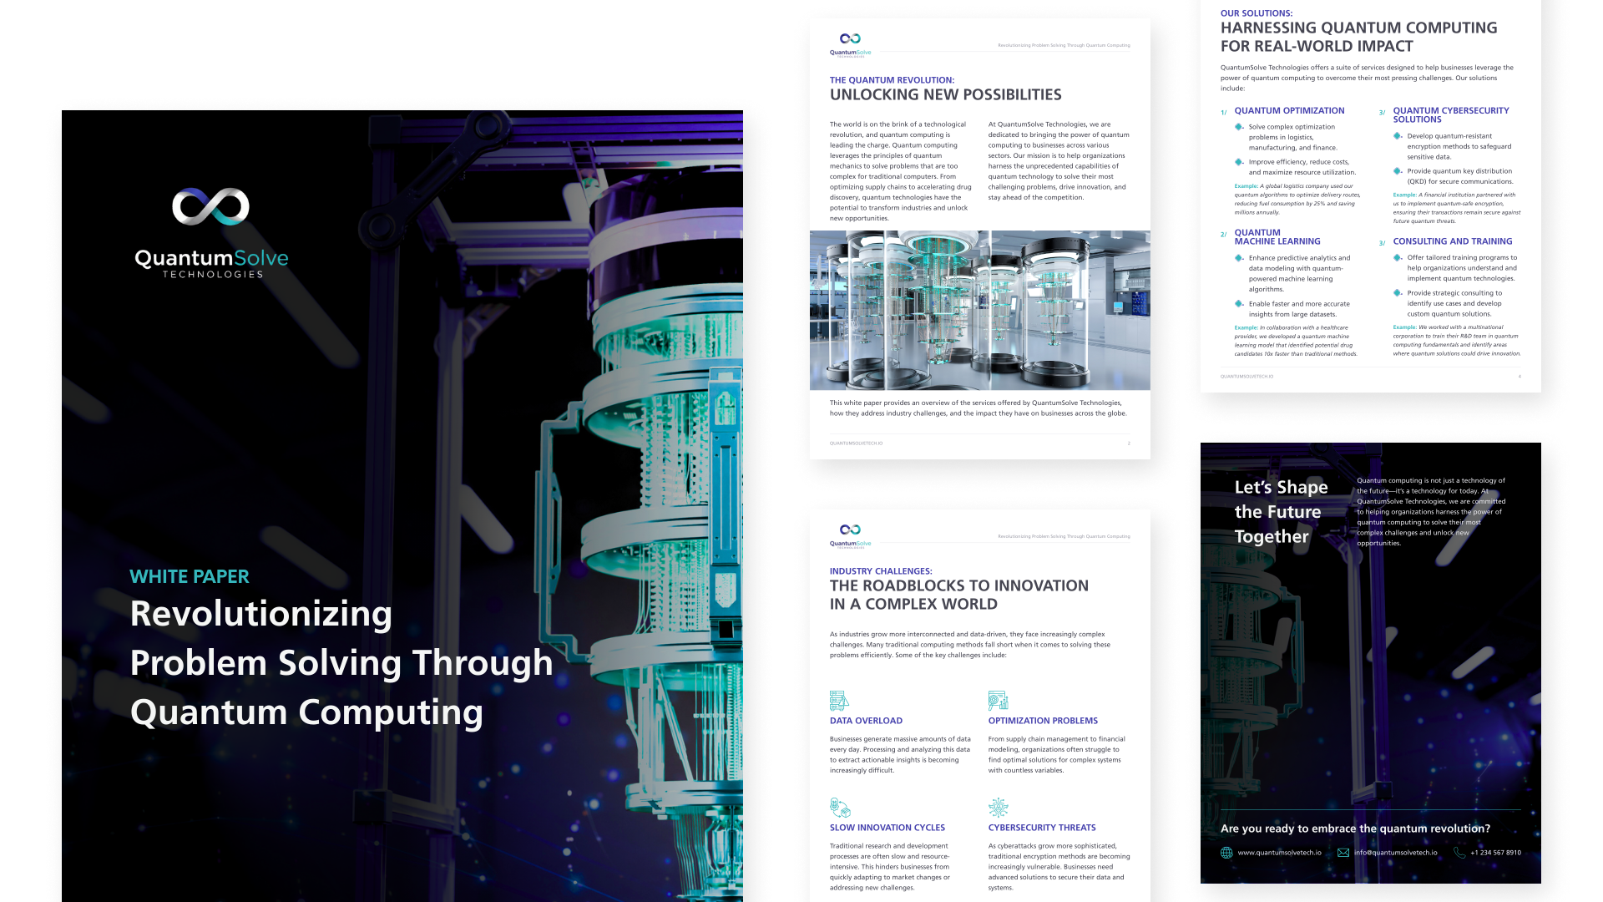The image size is (1603, 902).
Task: Click the diamond bullet beside 'Solve complex optimization problems'
Action: [x=1239, y=127]
